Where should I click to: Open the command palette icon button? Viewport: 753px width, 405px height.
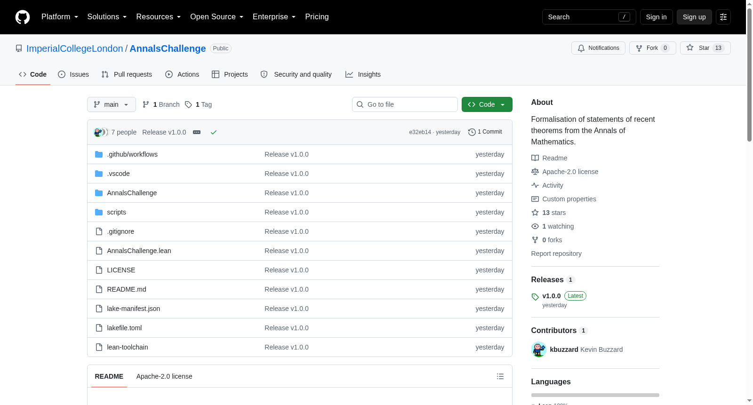point(723,17)
